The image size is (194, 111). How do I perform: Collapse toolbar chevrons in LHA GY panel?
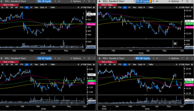tap(78, 64)
